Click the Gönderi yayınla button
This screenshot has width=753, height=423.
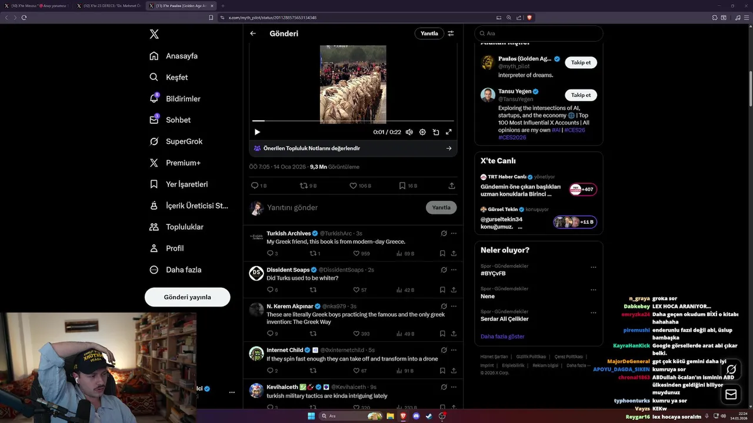point(187,297)
